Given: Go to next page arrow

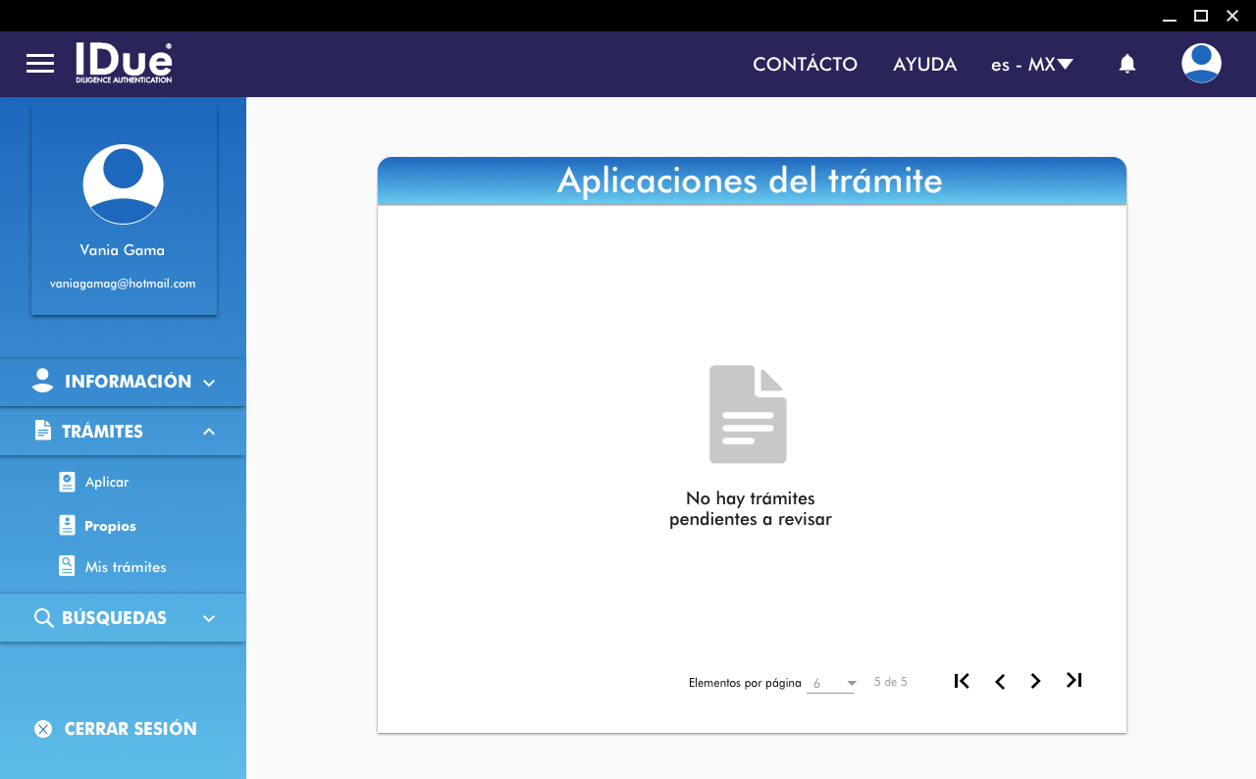Looking at the screenshot, I should [x=1035, y=681].
